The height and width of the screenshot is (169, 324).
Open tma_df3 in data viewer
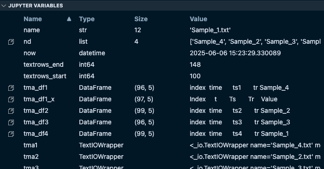point(11,122)
